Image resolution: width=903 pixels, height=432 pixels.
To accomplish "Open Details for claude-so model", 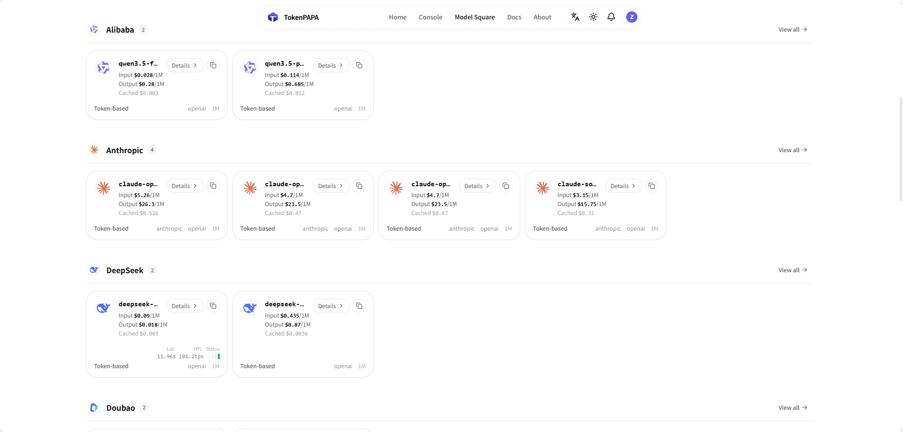I will click(624, 186).
